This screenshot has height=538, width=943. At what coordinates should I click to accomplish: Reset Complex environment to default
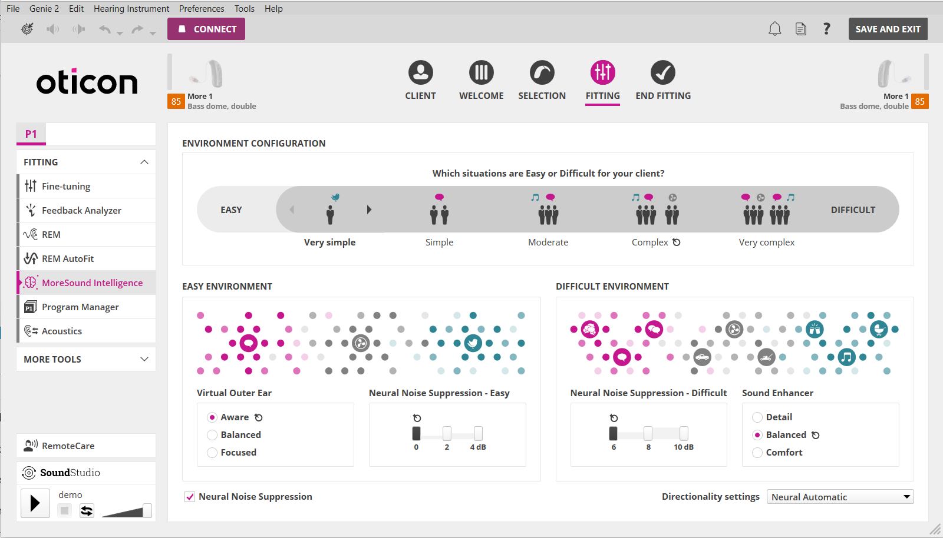coord(677,242)
